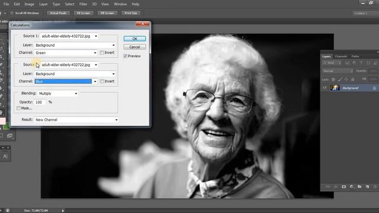Enable the Mask... checkbox
The image size is (379, 213).
[x=18, y=108]
